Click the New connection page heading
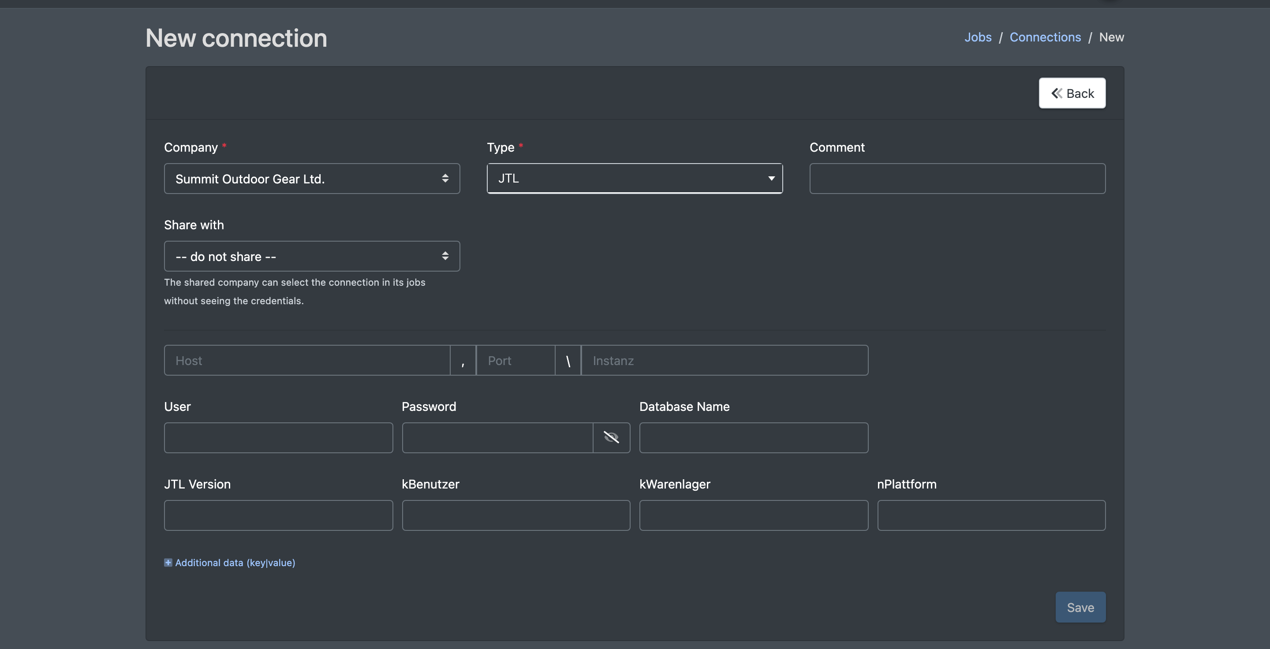The width and height of the screenshot is (1270, 649). pos(236,38)
